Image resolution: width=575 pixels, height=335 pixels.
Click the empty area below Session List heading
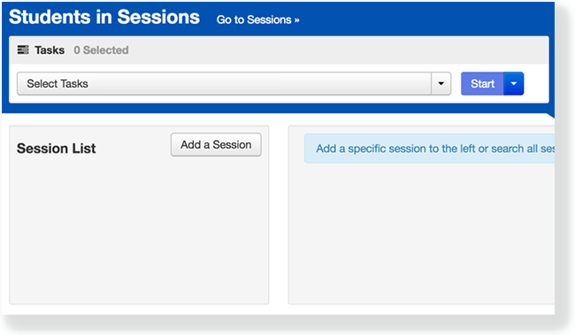coord(139,231)
